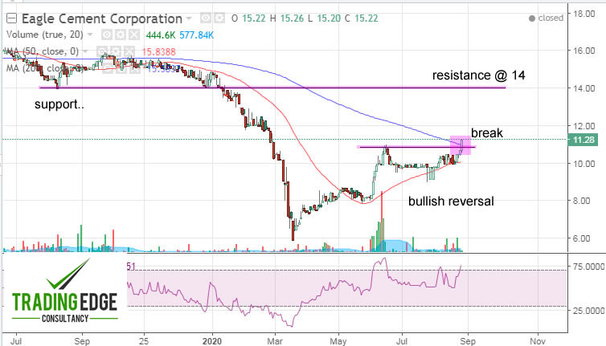Click the 75.0000 RSI axis label
Screen dimensions: 606x346
[588, 267]
